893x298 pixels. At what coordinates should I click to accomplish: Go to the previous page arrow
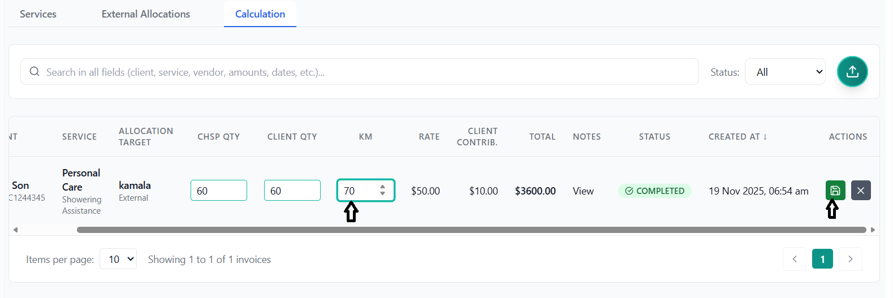pyautogui.click(x=795, y=259)
